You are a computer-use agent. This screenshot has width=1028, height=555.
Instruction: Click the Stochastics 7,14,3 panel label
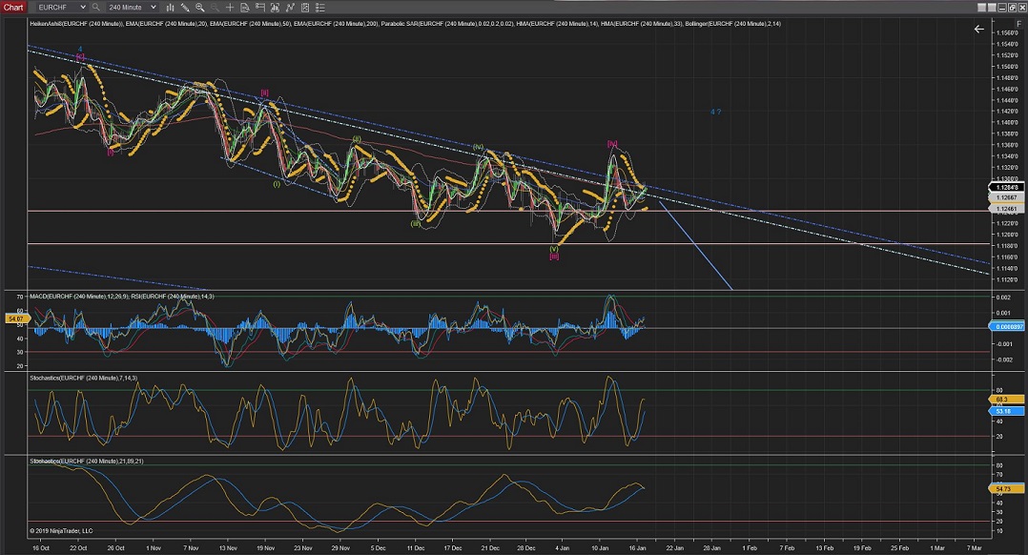tap(83, 378)
